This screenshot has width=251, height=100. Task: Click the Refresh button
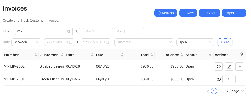pos(166,13)
